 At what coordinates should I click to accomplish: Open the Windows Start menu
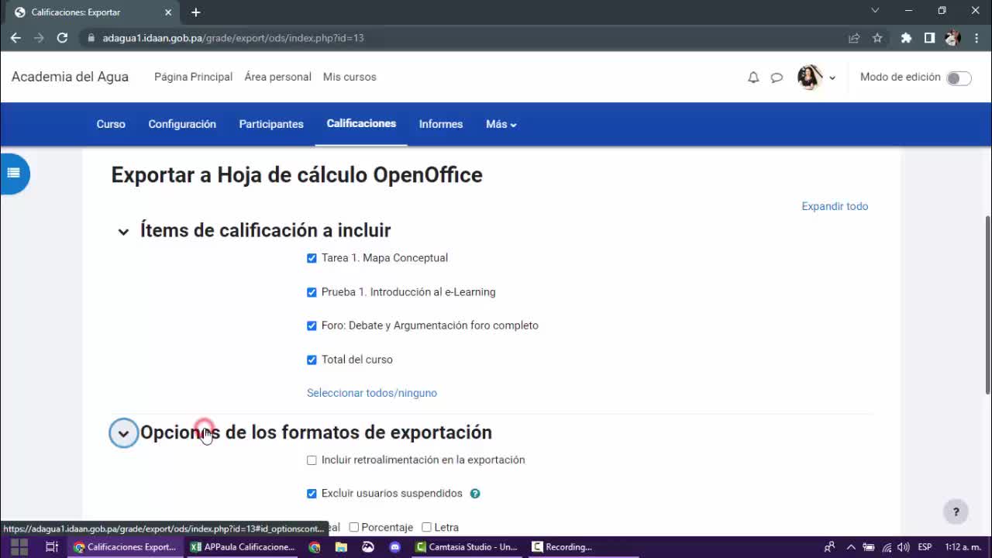coord(19,547)
